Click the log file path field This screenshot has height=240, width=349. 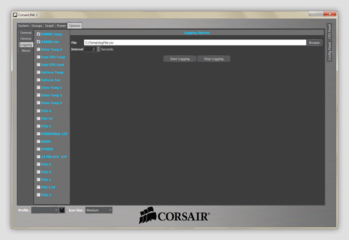click(x=195, y=42)
